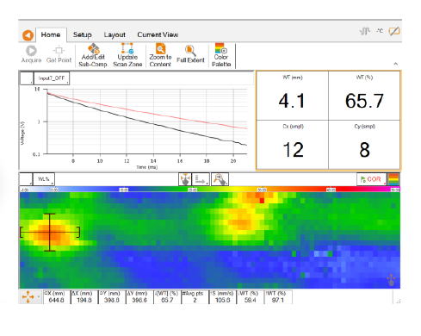Image resolution: width=421 pixels, height=336 pixels.
Task: Click the Cy (smpl) 8 reading tile
Action: click(x=364, y=145)
